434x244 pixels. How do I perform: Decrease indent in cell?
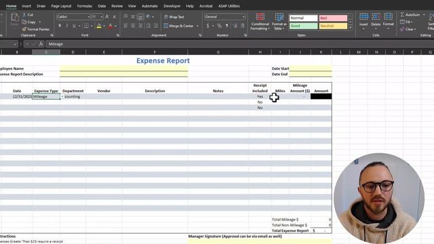click(149, 26)
